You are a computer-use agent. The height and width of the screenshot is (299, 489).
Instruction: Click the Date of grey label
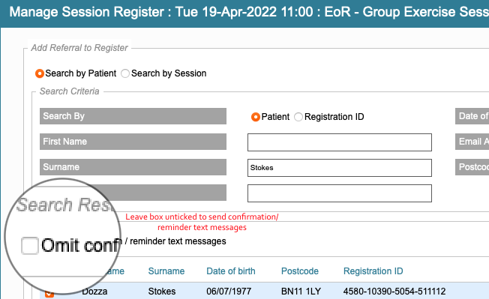[x=472, y=116]
